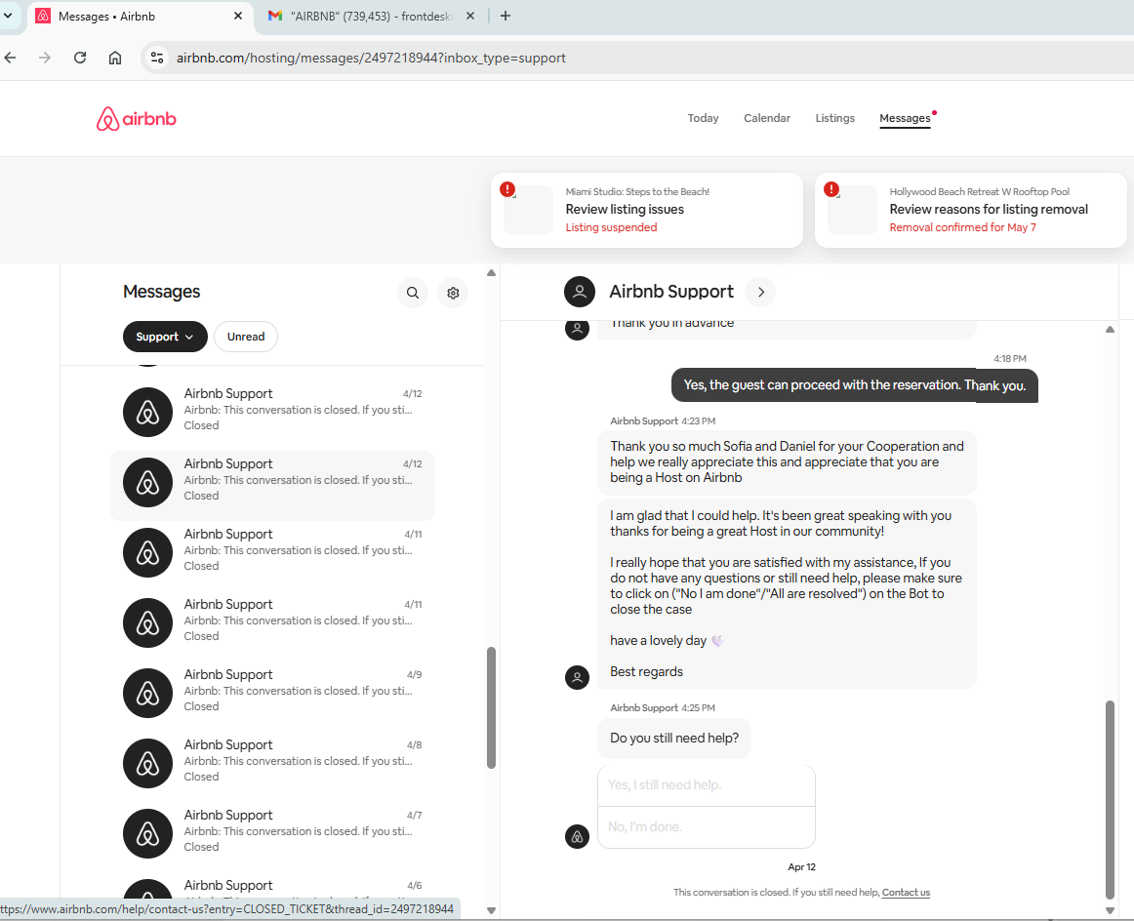The image size is (1134, 921).
Task: Click Airbnb logo avatar on 4/9 conversation
Action: click(x=147, y=694)
